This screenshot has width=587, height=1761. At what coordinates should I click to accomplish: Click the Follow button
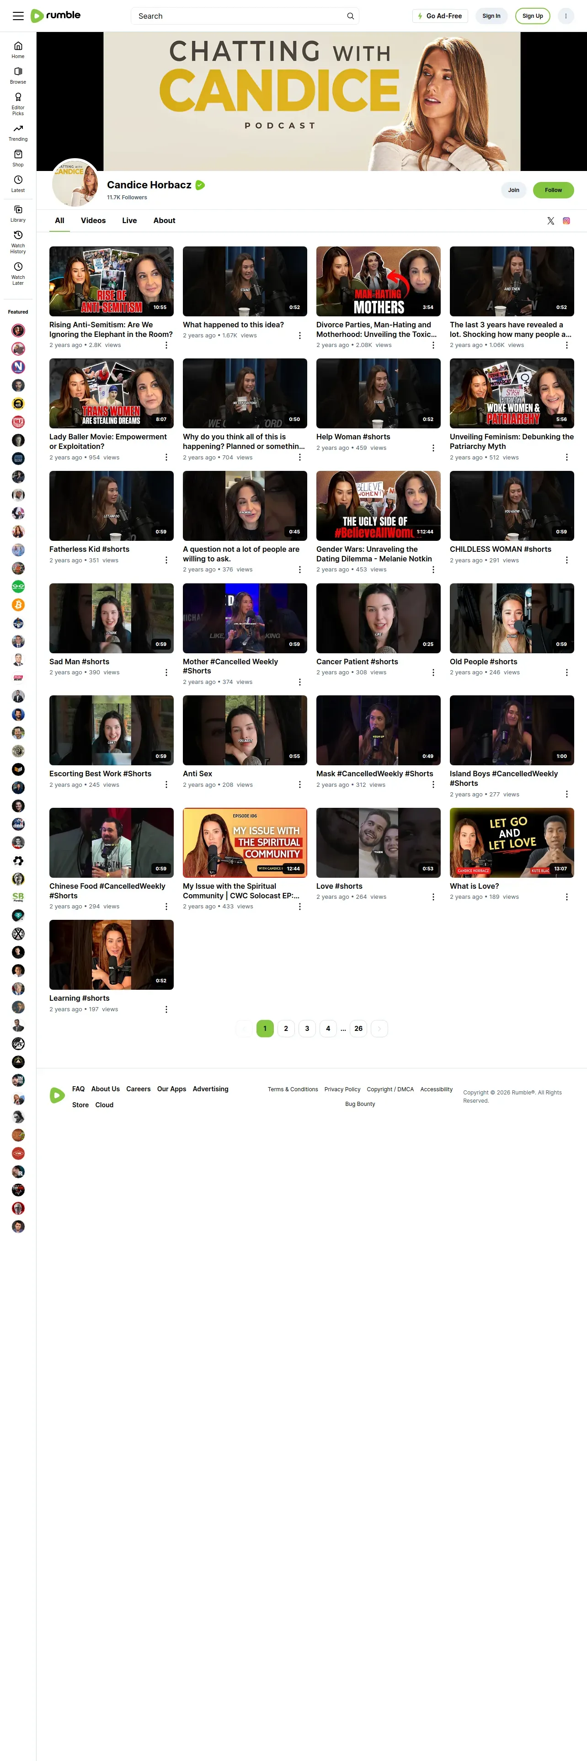(x=553, y=190)
